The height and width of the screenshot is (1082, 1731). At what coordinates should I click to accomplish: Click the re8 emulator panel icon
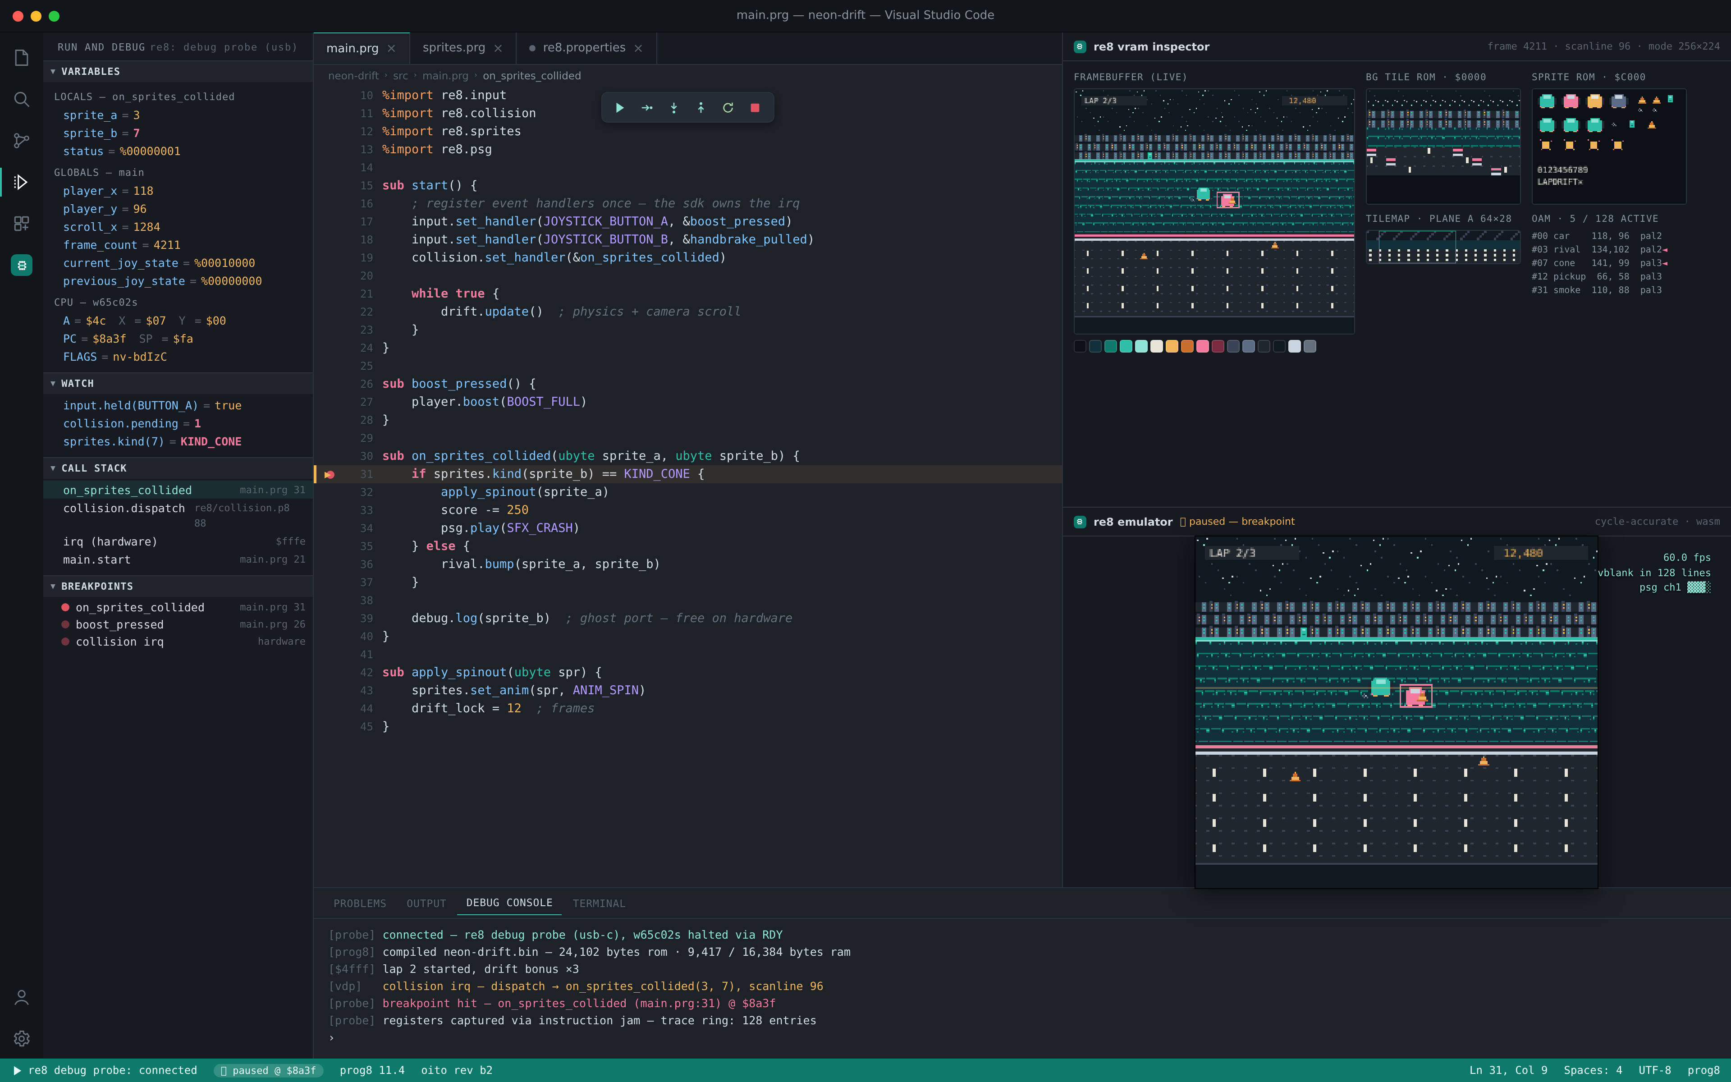point(1080,522)
